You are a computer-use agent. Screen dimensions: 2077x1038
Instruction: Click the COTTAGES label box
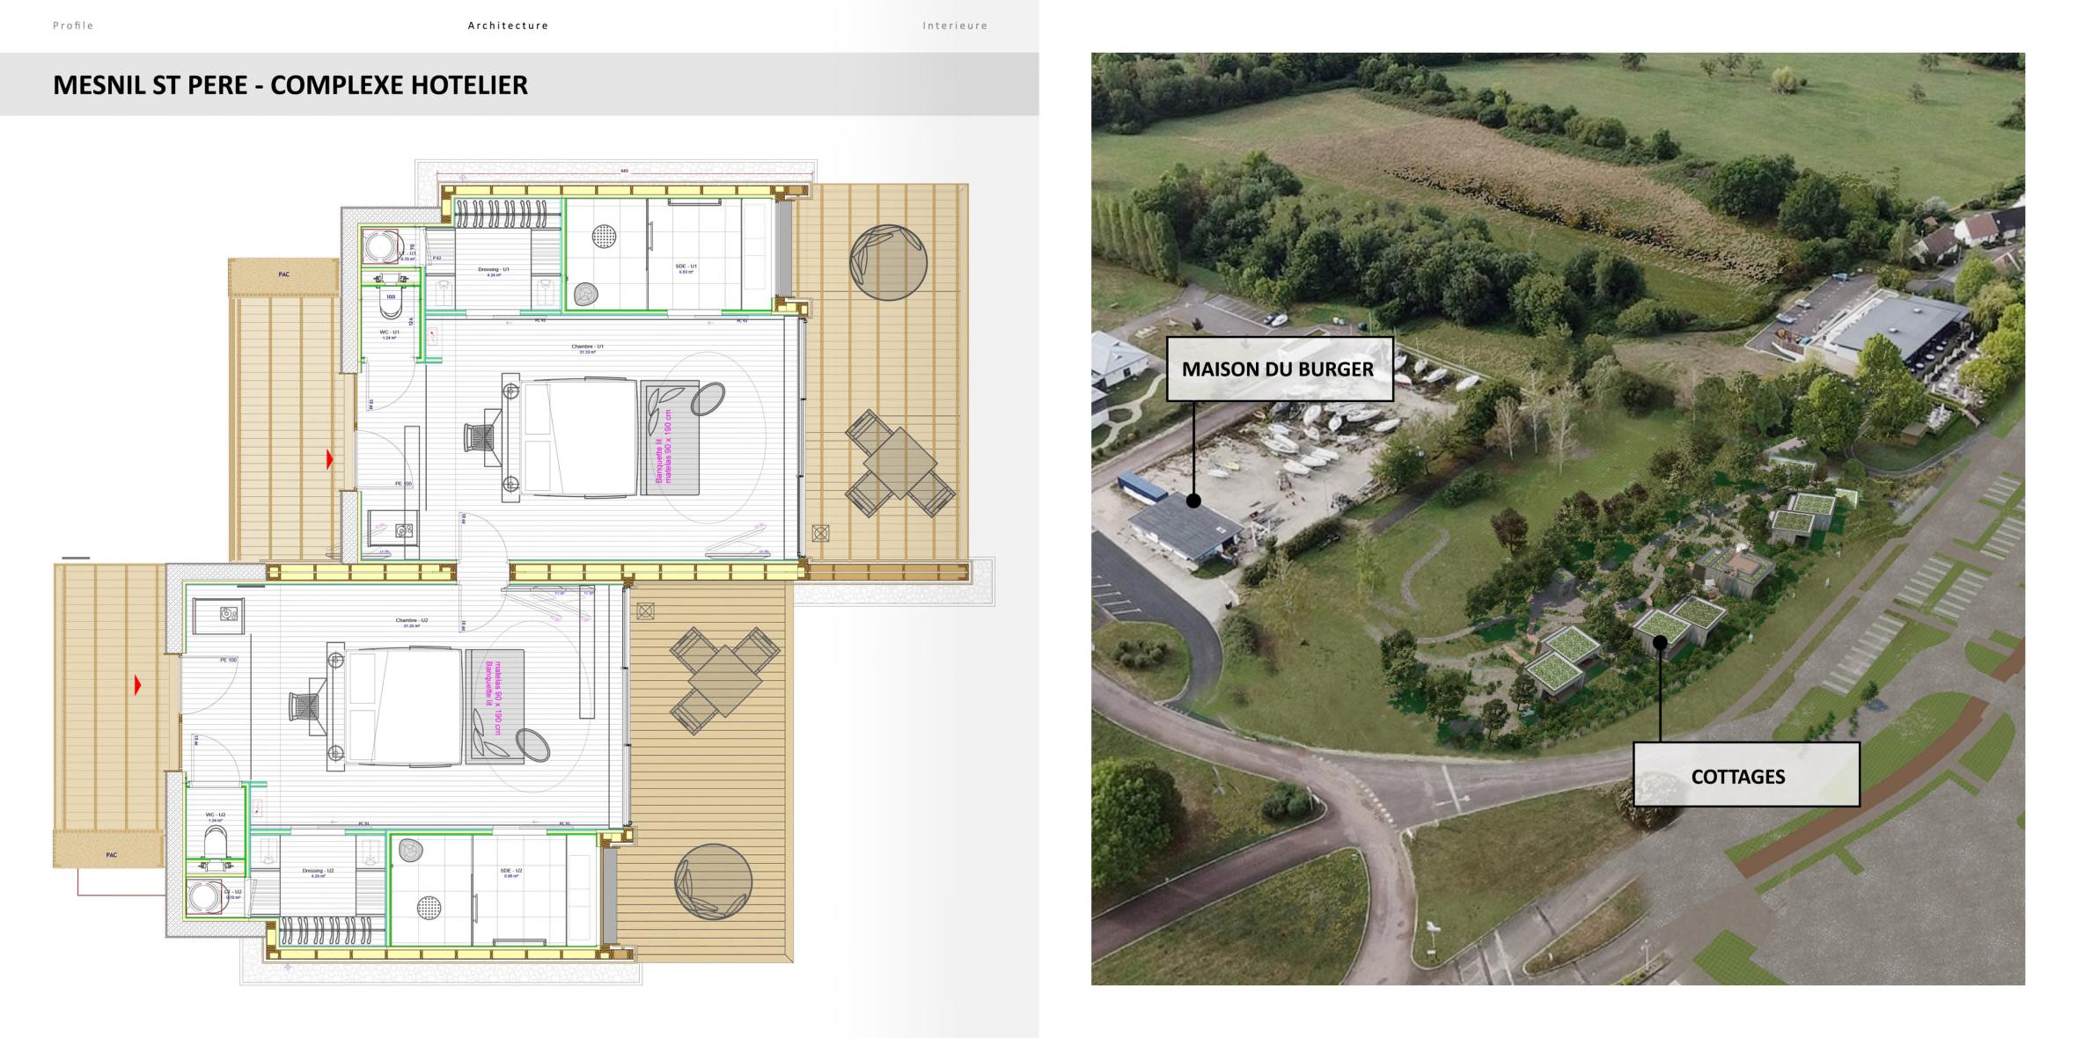[1745, 775]
